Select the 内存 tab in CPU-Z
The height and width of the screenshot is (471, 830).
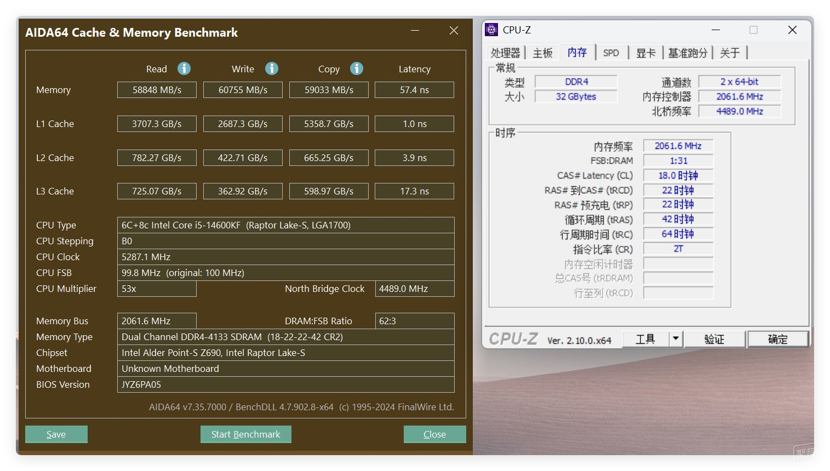click(577, 52)
